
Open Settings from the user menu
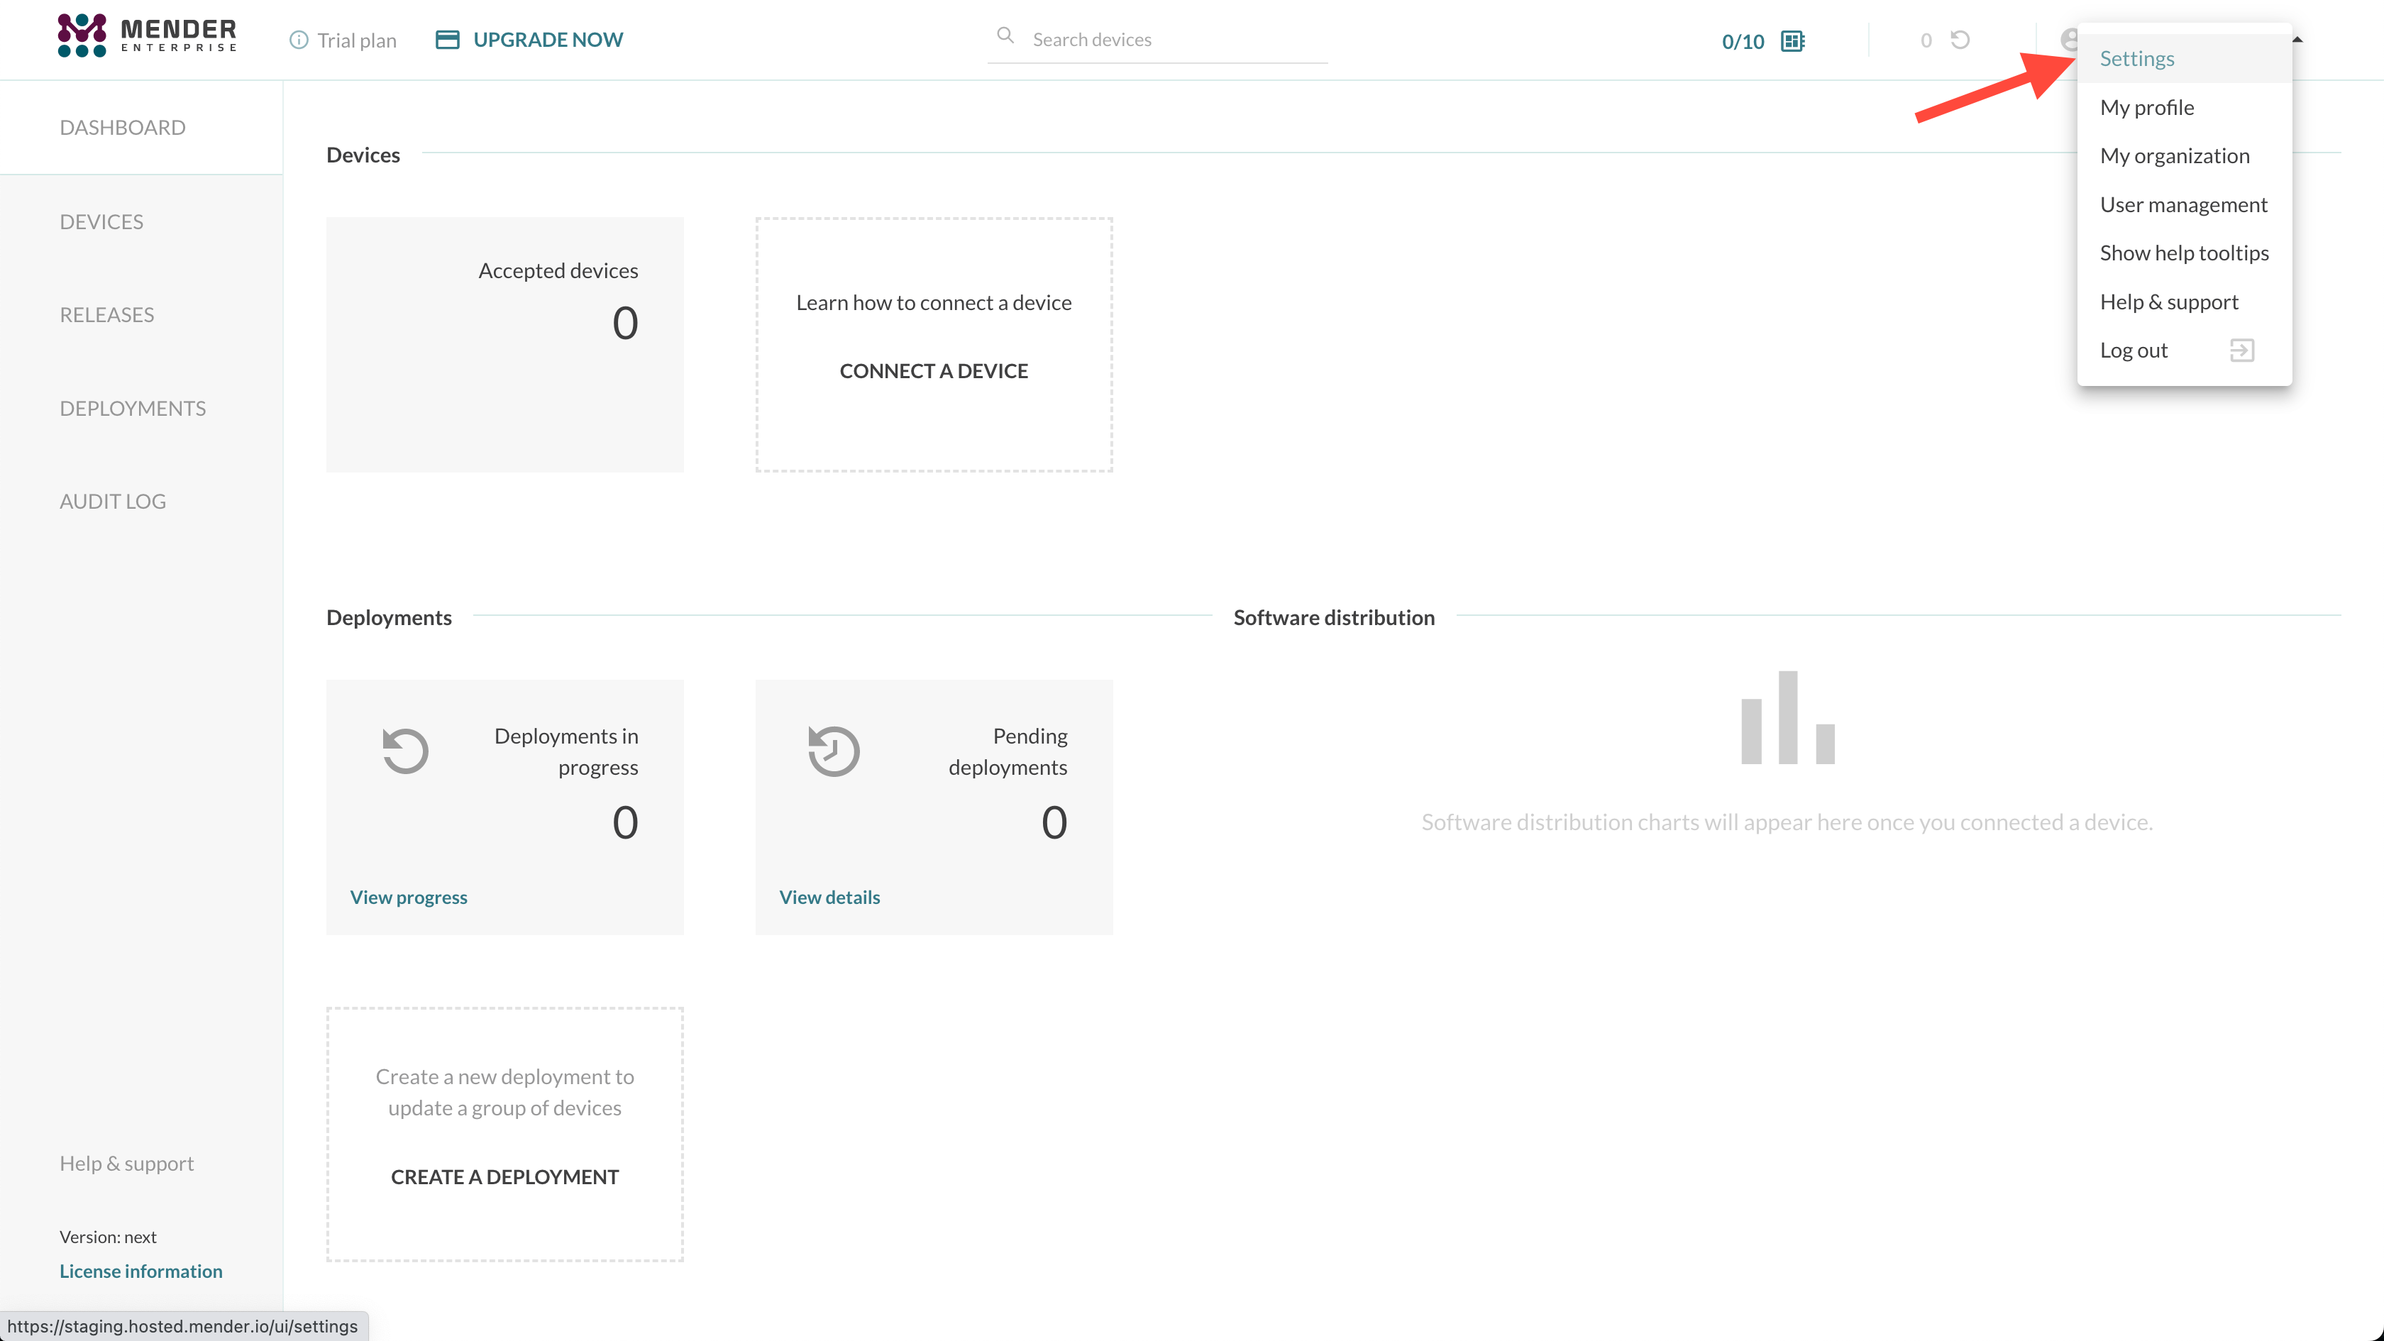[2136, 58]
